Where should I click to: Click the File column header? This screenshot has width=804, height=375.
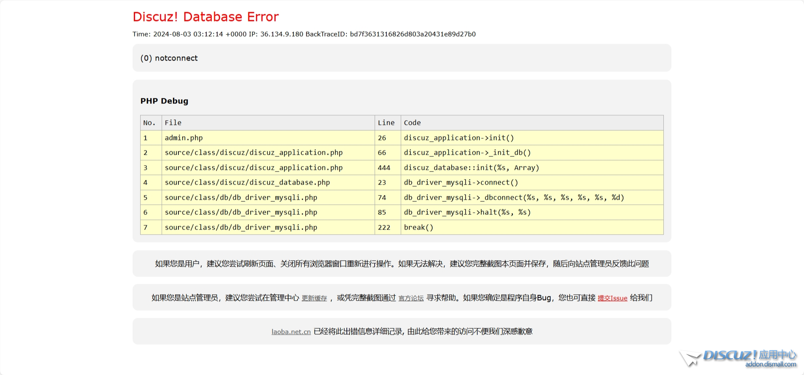coord(268,123)
